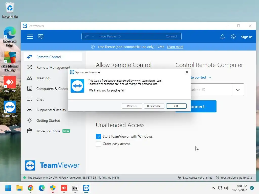
Task: Click the Meeting people icon
Action: pos(30,78)
